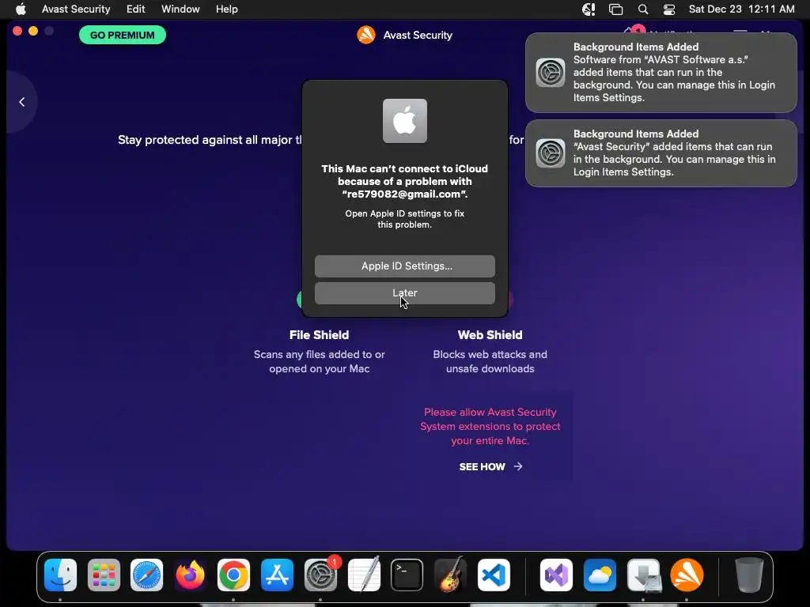Screen dimensions: 810x607
Task: Open the App Store dock icon
Action: pos(277,575)
